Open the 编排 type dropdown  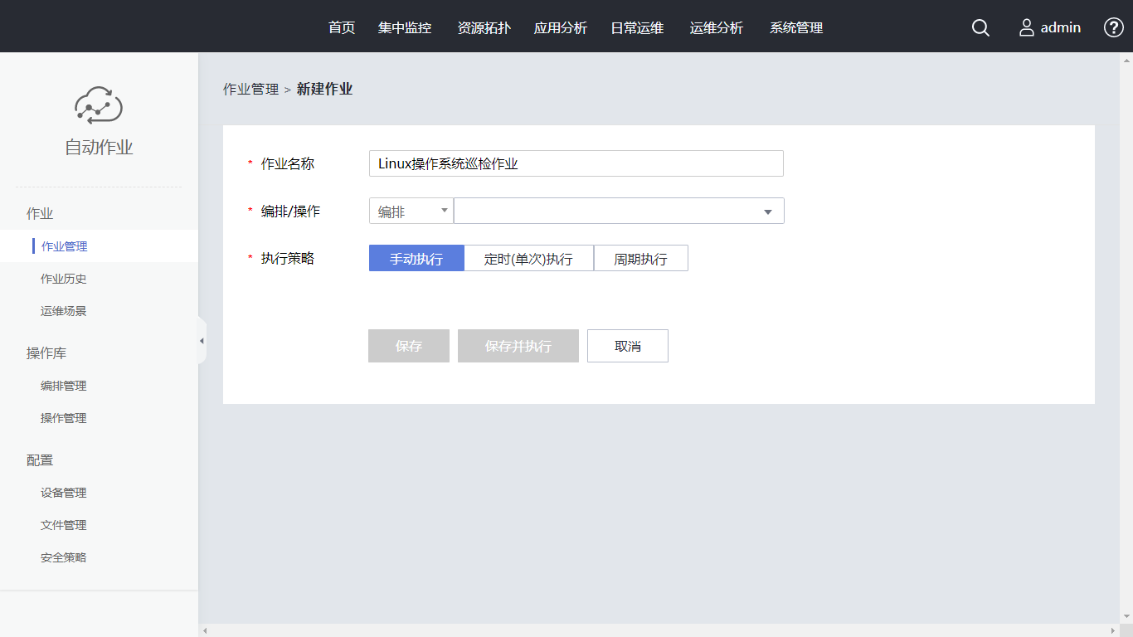pos(411,212)
